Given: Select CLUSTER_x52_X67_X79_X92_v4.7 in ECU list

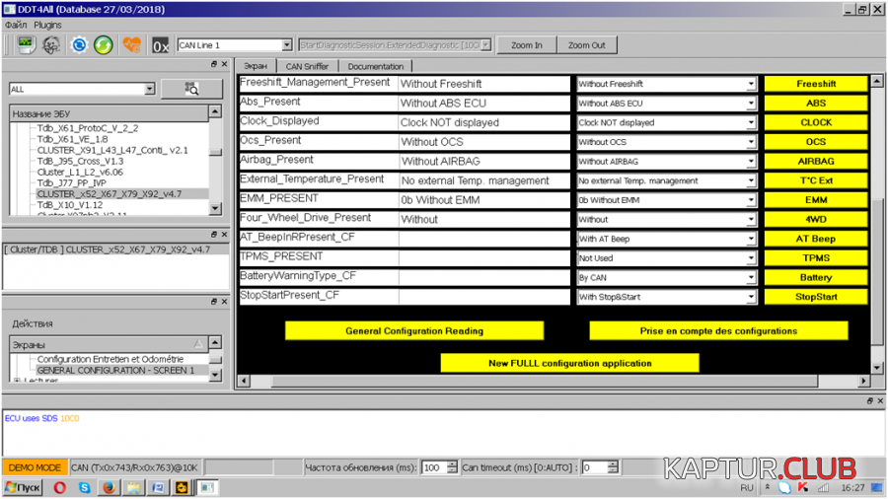Looking at the screenshot, I should (x=110, y=194).
